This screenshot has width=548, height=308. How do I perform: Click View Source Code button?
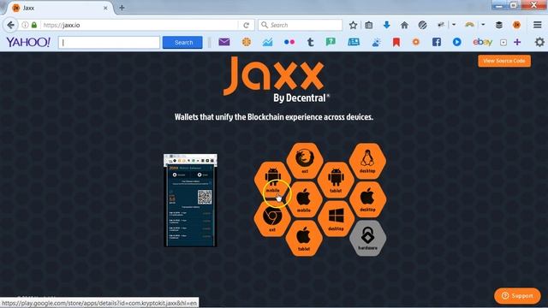pyautogui.click(x=504, y=61)
